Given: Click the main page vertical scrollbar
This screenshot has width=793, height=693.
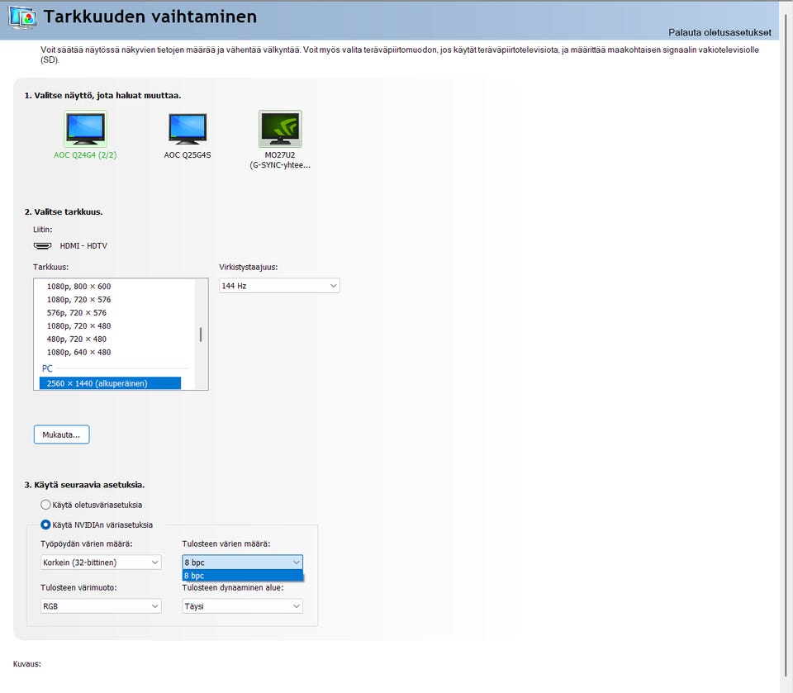Looking at the screenshot, I should 786,347.
